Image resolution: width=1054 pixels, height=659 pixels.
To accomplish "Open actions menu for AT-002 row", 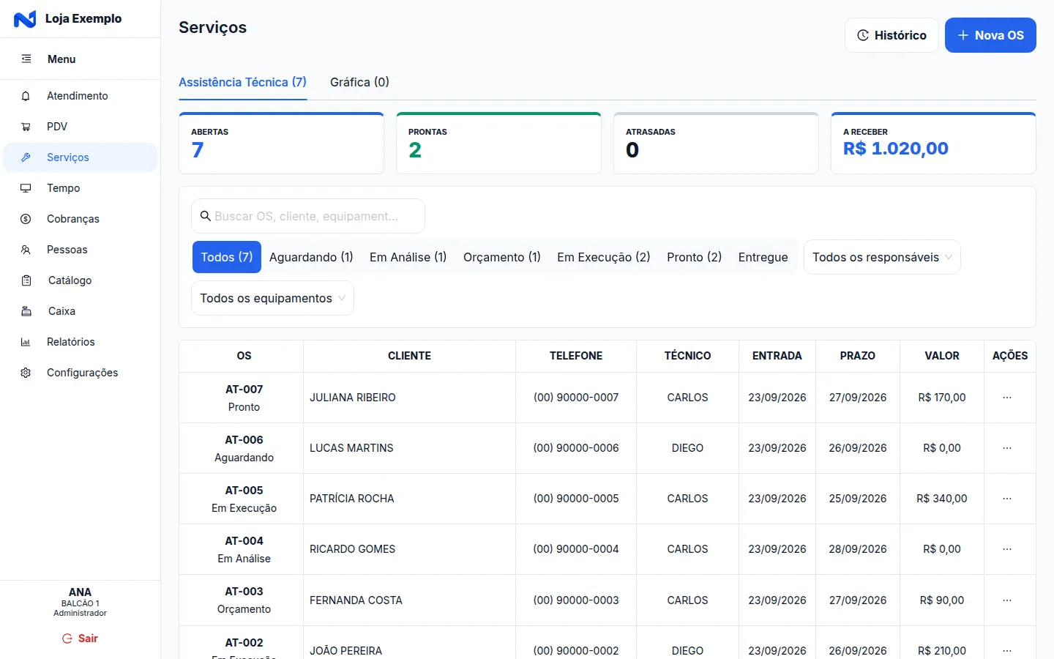I will tap(1007, 650).
